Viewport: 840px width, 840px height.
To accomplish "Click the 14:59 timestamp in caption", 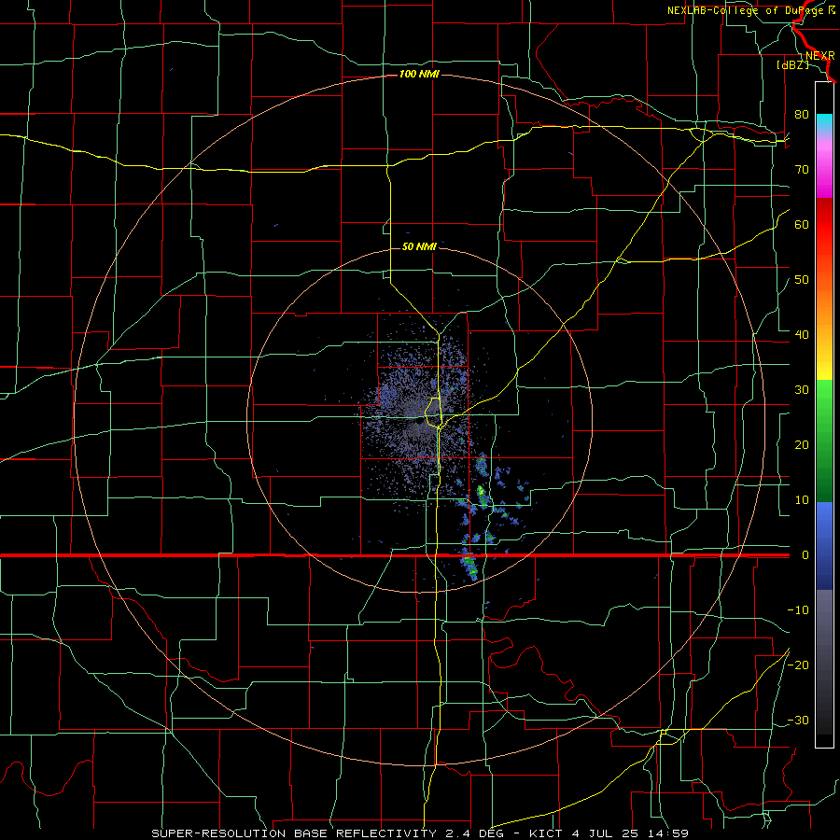I will coord(670,833).
